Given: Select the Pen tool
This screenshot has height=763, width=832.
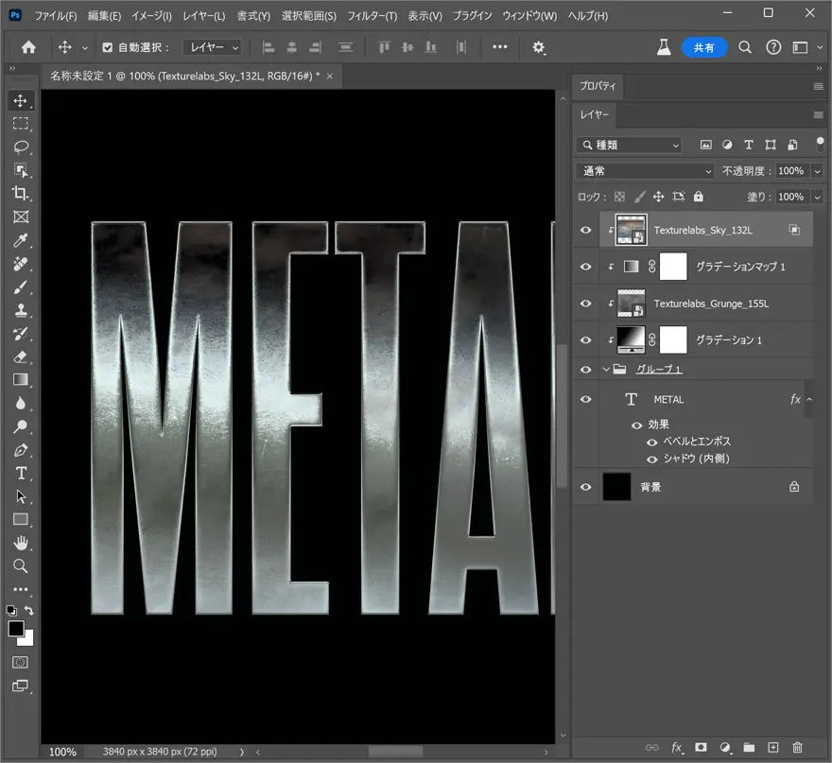Looking at the screenshot, I should point(20,450).
